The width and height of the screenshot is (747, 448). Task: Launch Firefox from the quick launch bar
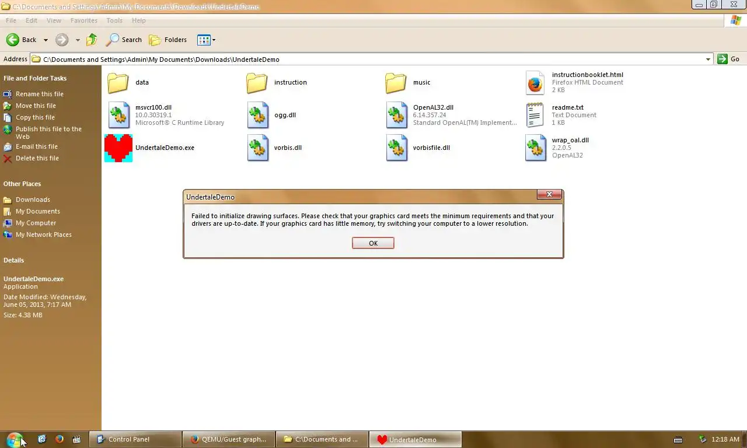(59, 439)
